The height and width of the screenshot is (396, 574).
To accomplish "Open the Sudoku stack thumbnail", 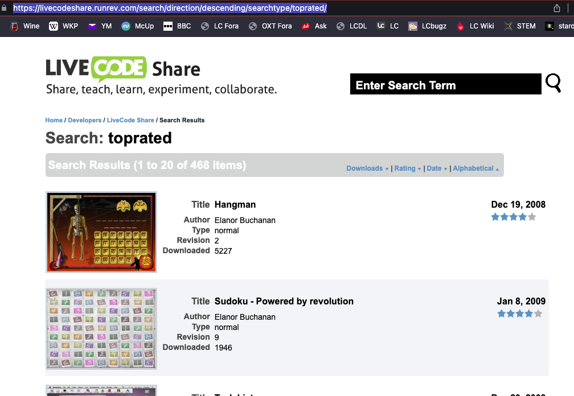I will coord(101,329).
